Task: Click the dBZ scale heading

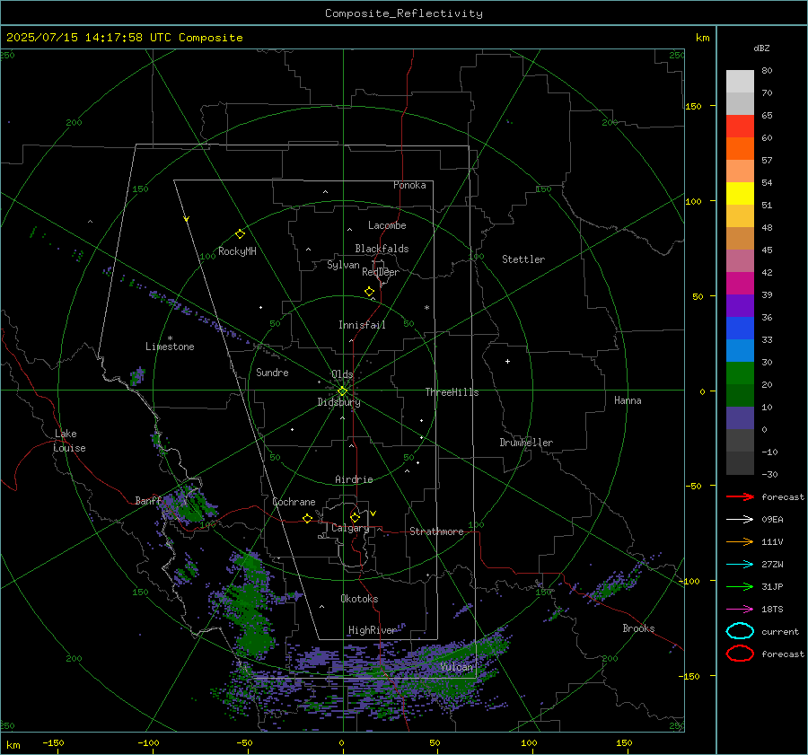Action: click(x=761, y=48)
